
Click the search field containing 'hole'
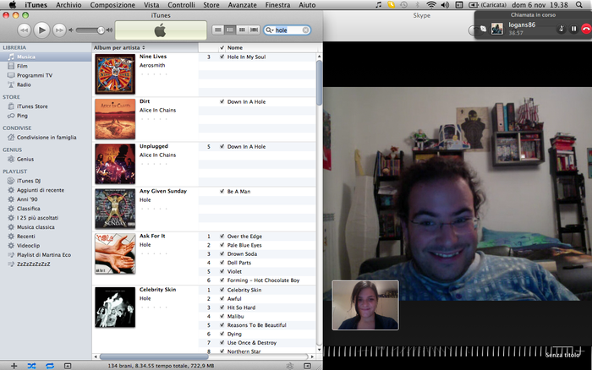pyautogui.click(x=288, y=30)
